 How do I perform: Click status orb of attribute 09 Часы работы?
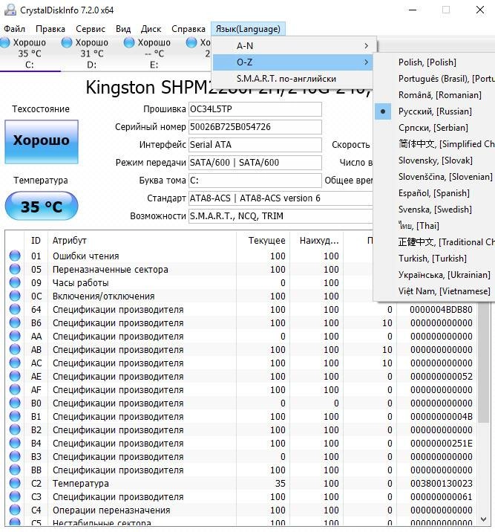pyautogui.click(x=15, y=282)
